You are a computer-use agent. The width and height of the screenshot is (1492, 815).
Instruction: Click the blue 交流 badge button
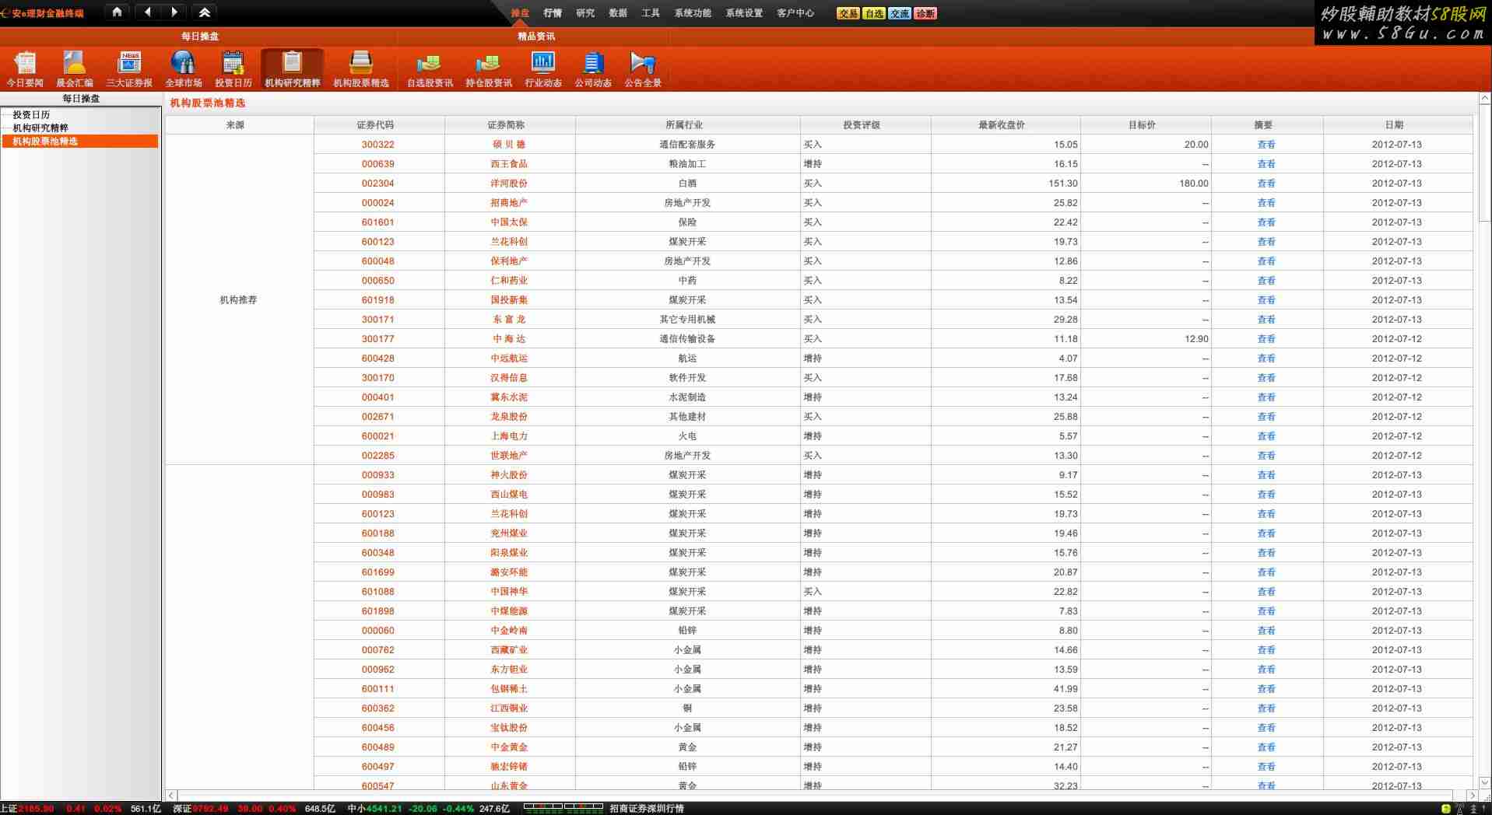[900, 13]
